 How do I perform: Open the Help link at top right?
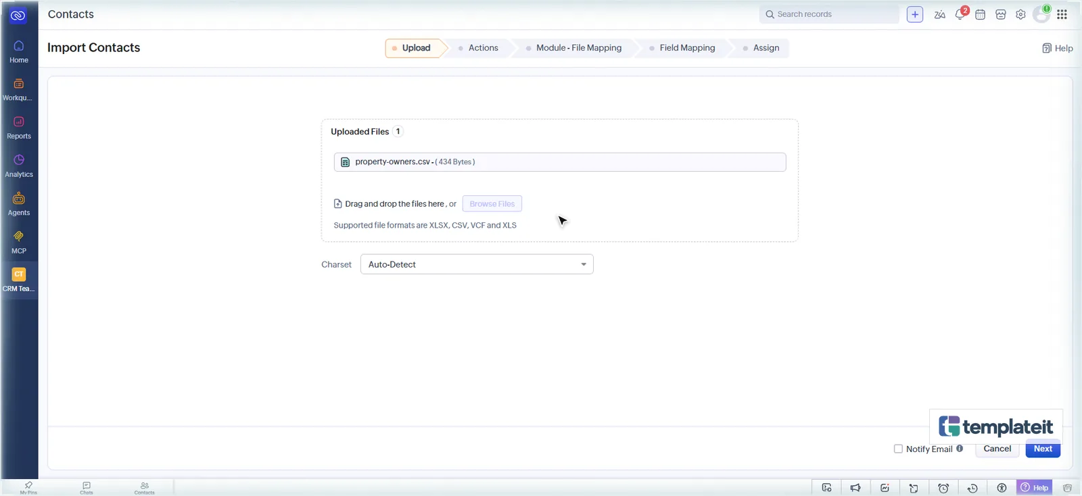(x=1058, y=48)
